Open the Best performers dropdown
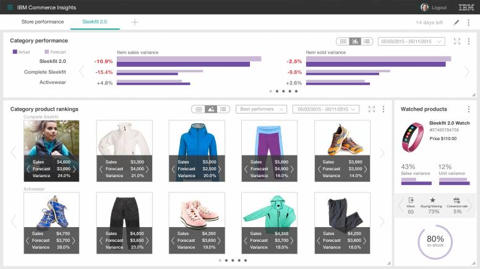 click(261, 109)
